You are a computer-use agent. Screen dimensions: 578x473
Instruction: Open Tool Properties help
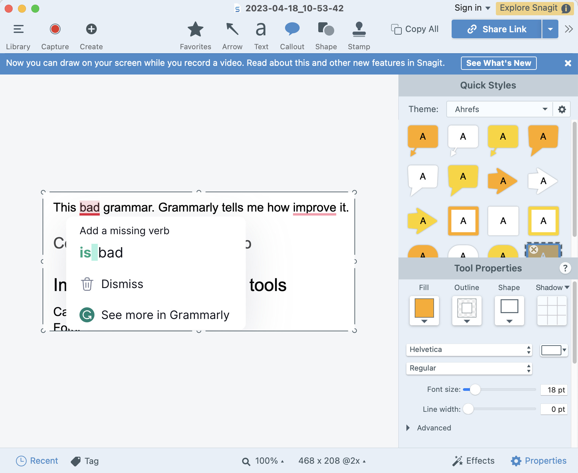pyautogui.click(x=565, y=268)
